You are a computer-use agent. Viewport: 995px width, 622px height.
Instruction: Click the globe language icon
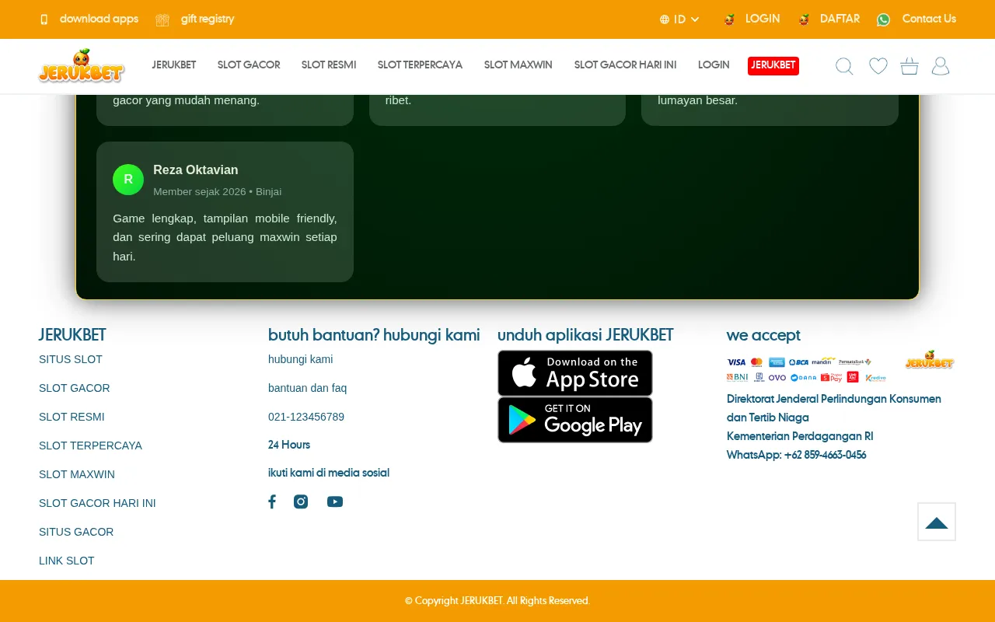(665, 19)
